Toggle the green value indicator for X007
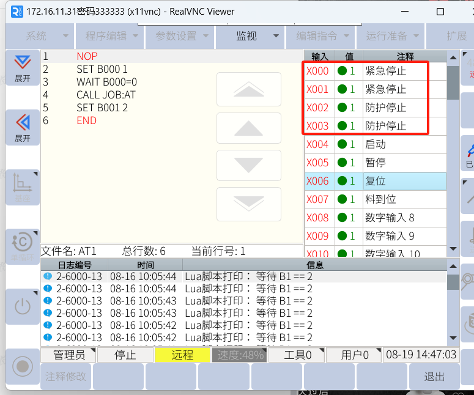Viewport: 474px width, 395px height. pos(343,199)
